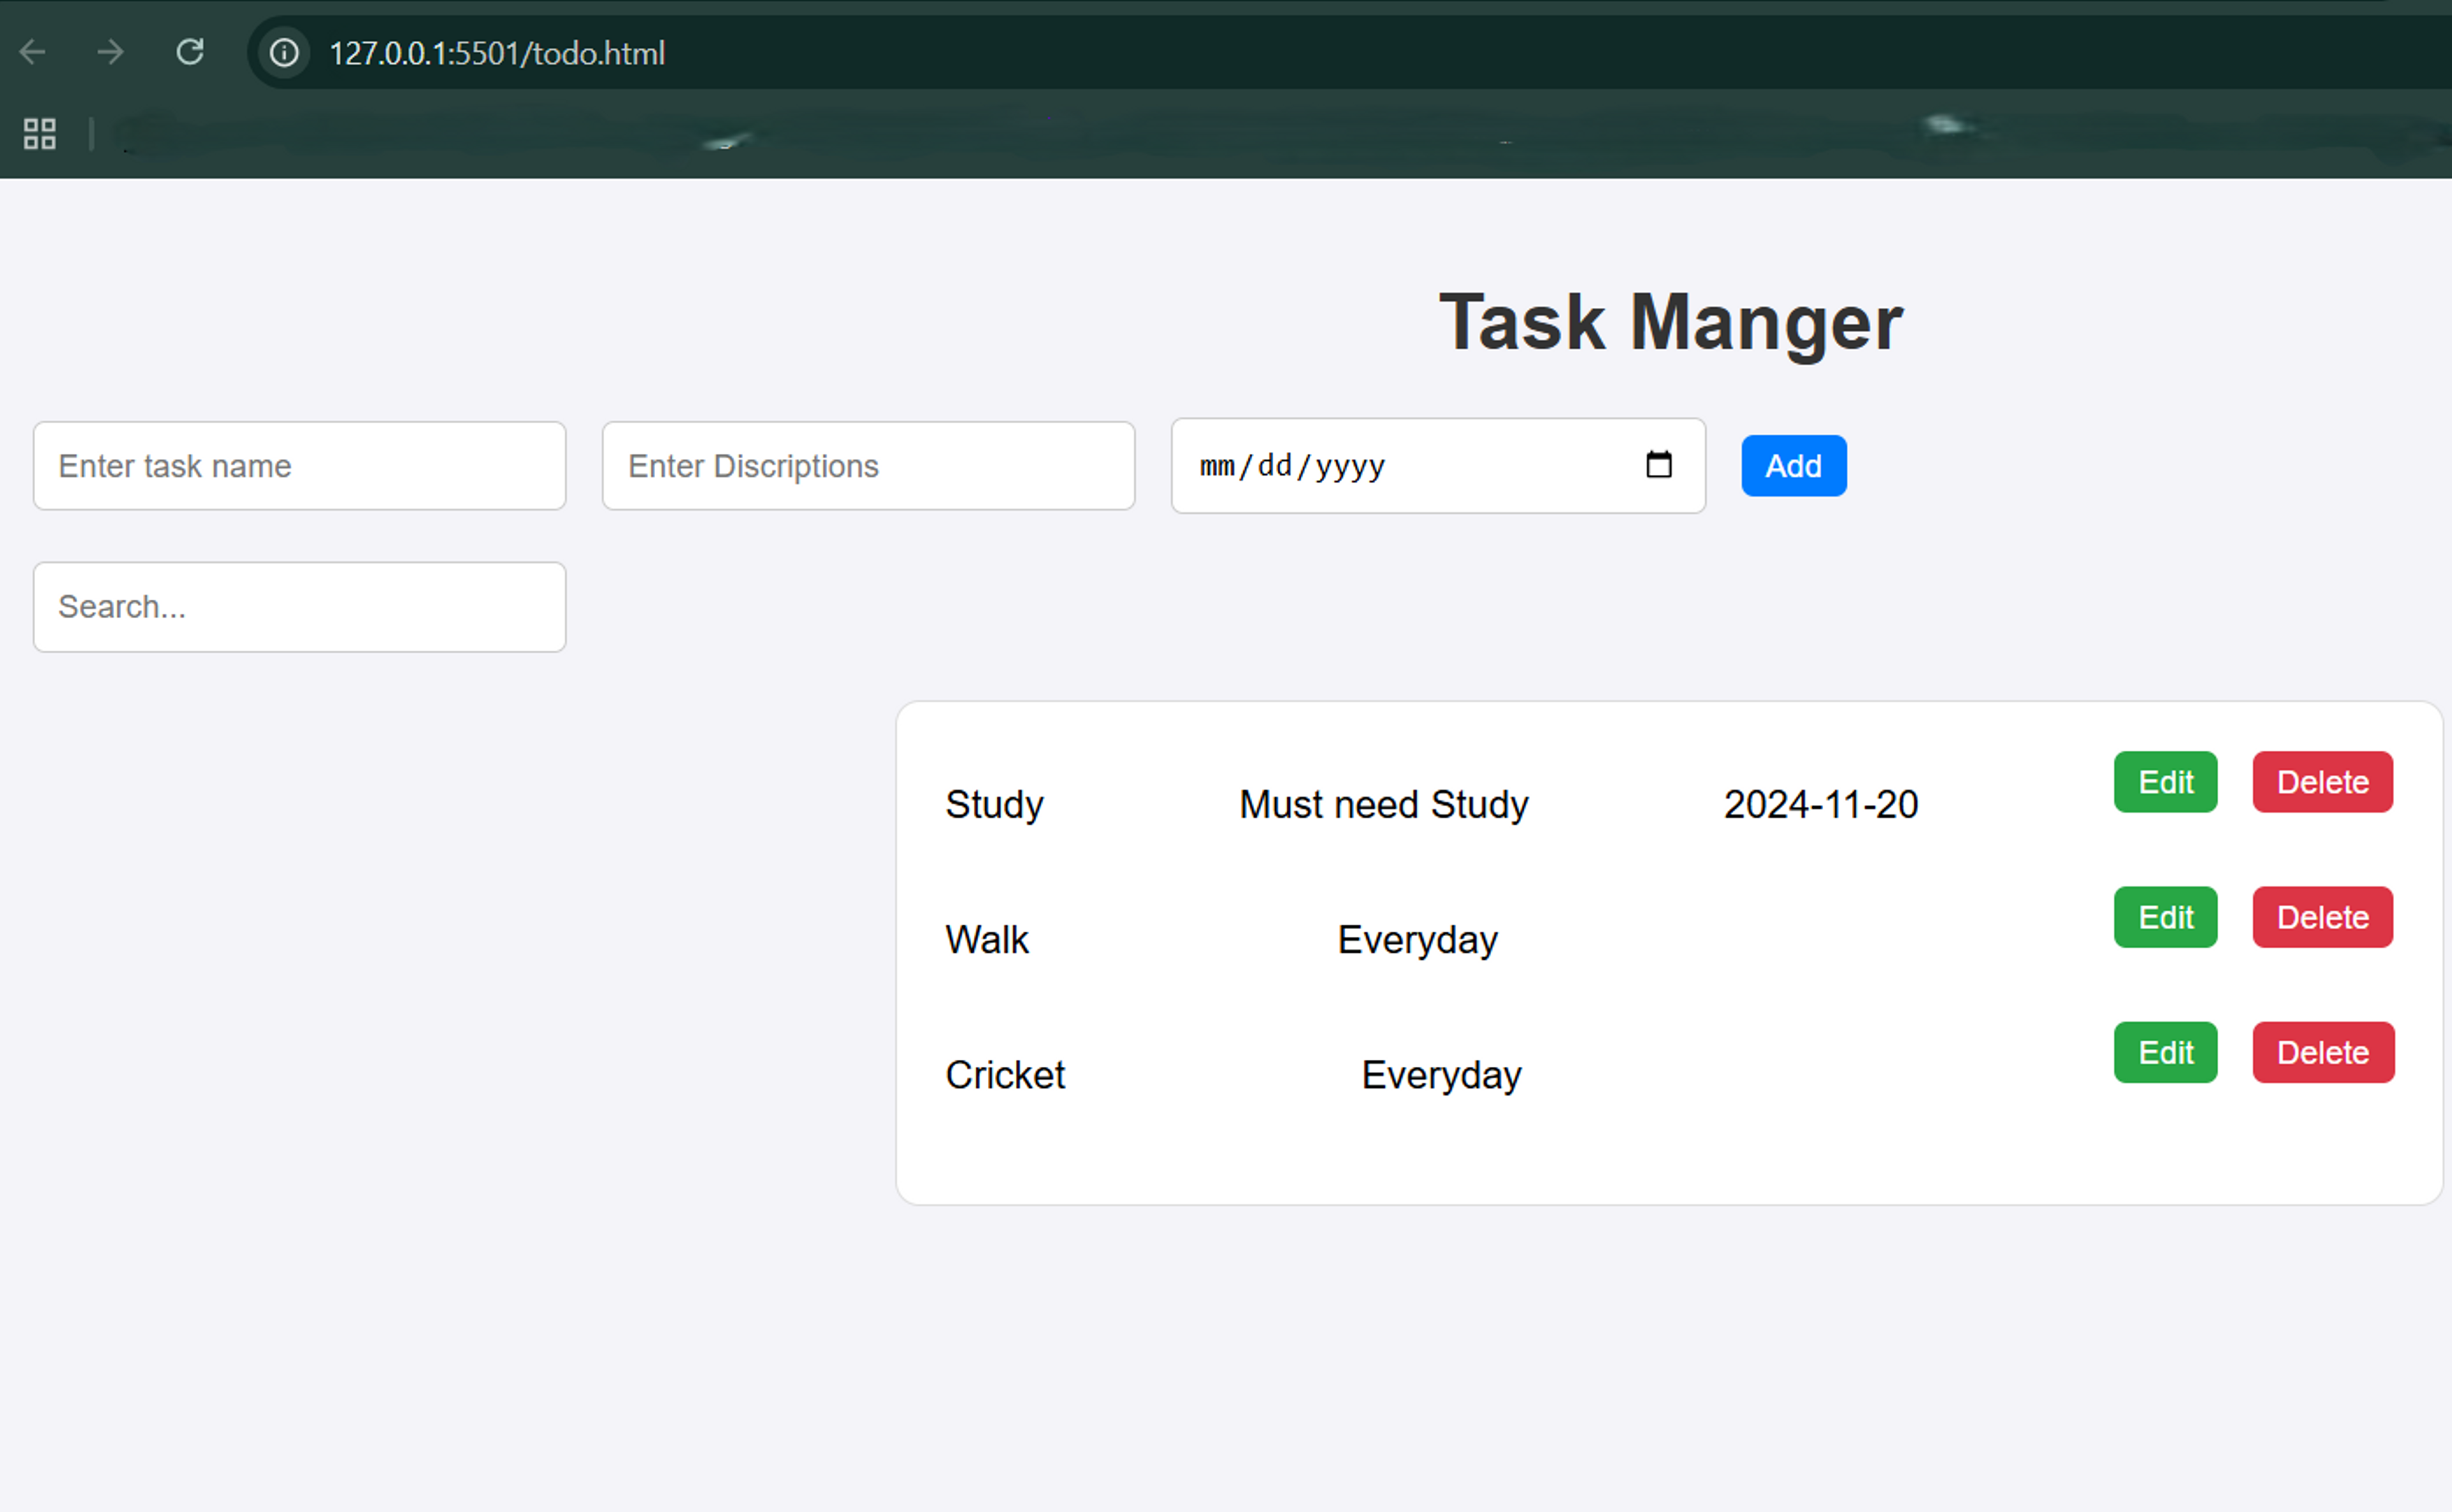Reload the todo.html page
The image size is (2452, 1512).
(190, 51)
